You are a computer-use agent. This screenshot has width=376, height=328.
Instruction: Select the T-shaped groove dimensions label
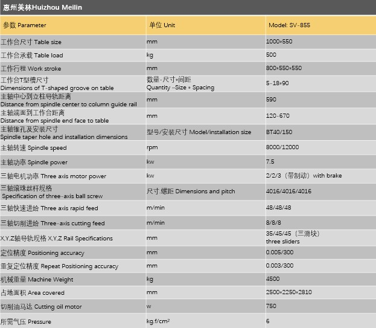click(57, 84)
